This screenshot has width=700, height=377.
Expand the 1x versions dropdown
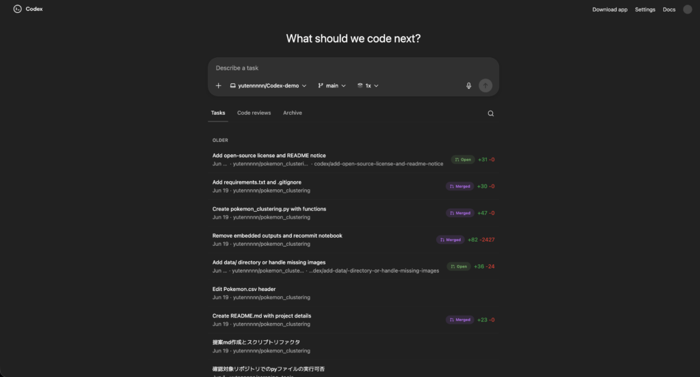pos(368,86)
